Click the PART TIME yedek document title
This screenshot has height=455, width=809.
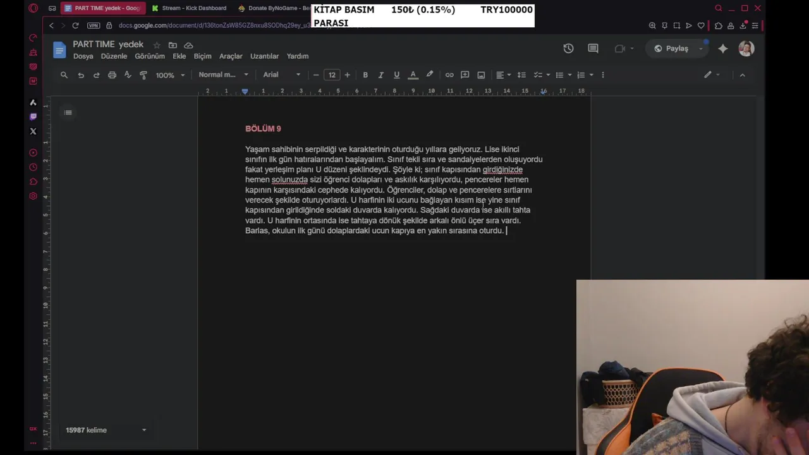(x=108, y=44)
